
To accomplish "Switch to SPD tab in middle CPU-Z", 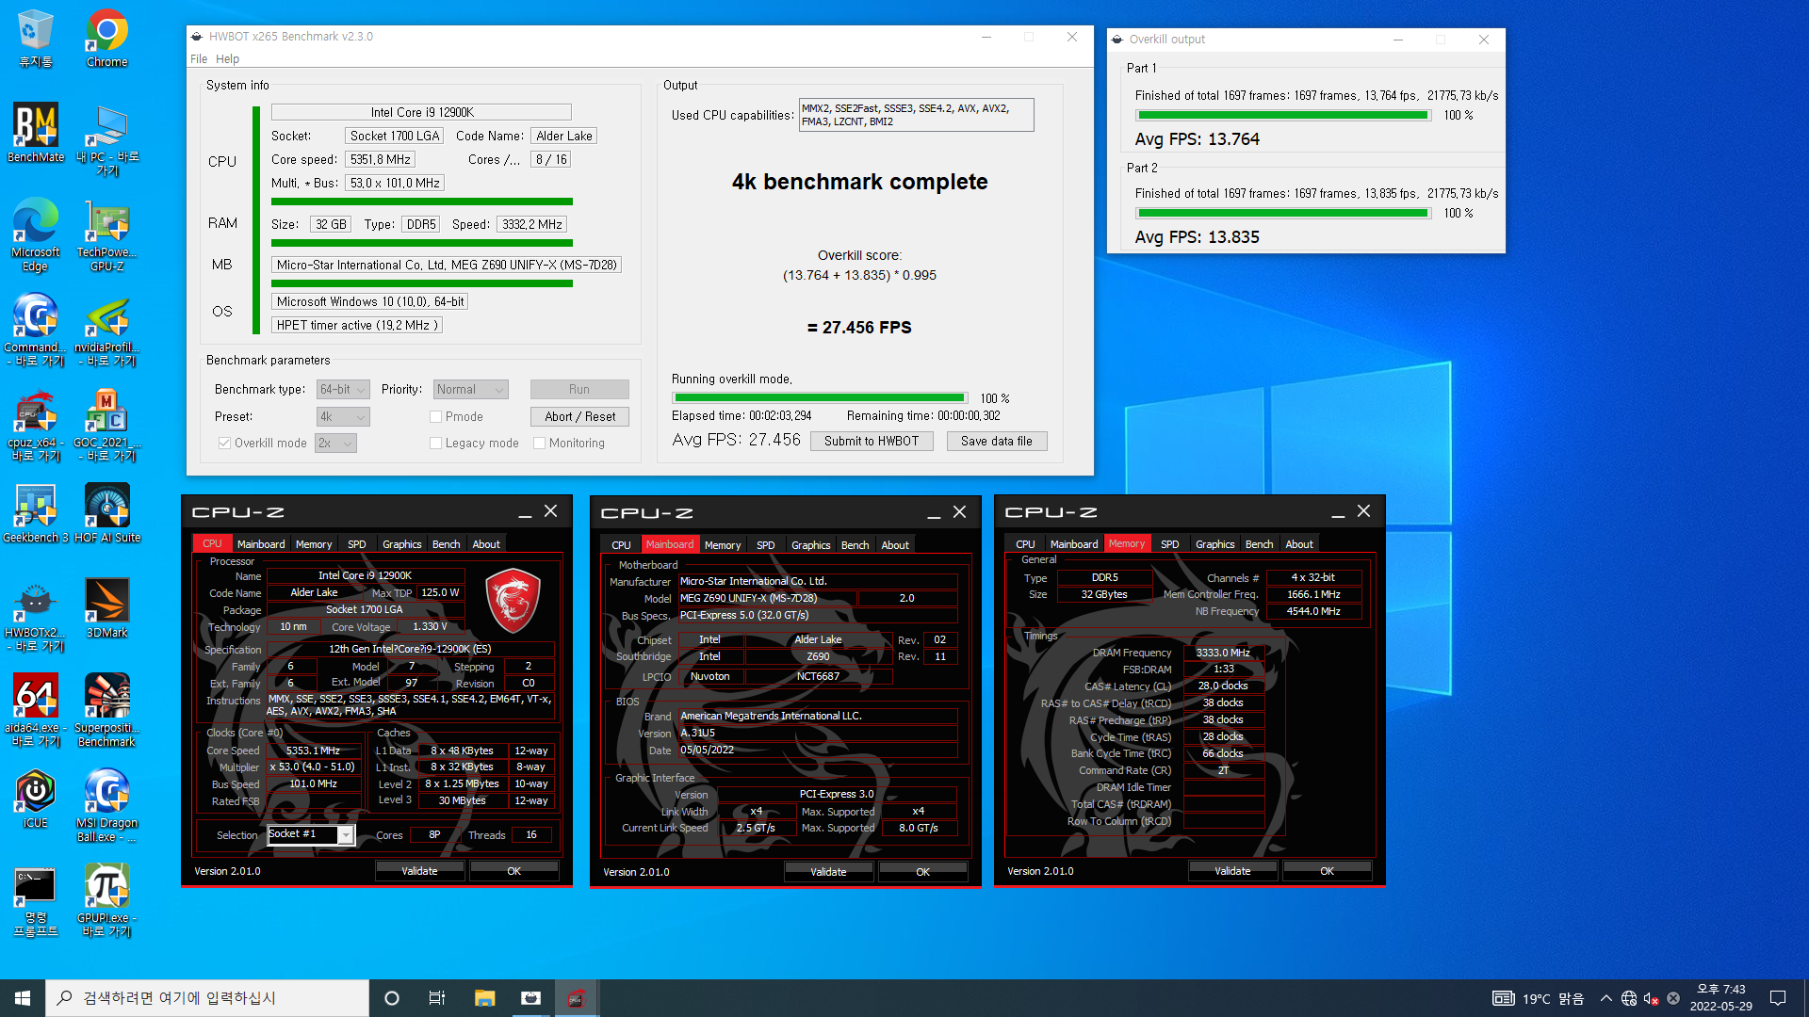I will coord(765,545).
